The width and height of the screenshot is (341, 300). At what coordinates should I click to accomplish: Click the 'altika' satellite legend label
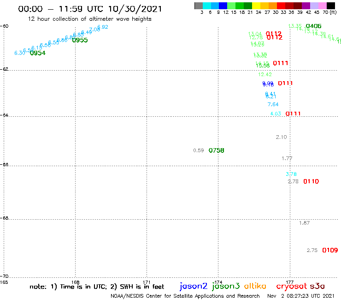pos(255,286)
